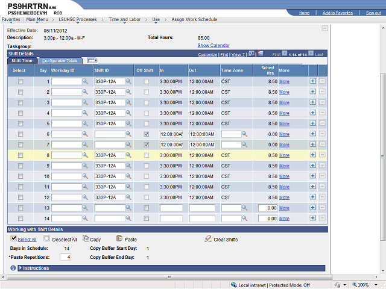Click View 7 rows link

[238, 55]
